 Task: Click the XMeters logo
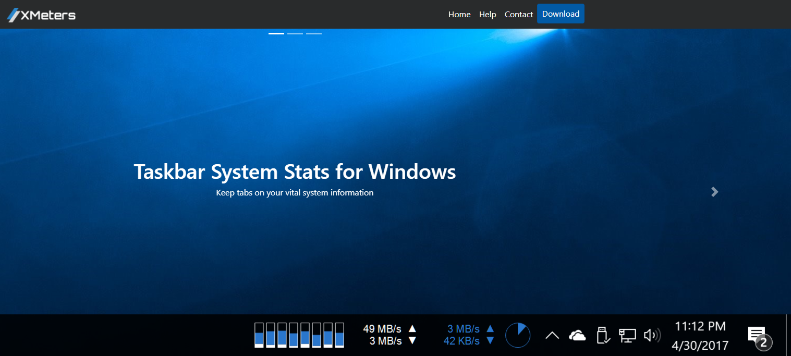pyautogui.click(x=41, y=15)
